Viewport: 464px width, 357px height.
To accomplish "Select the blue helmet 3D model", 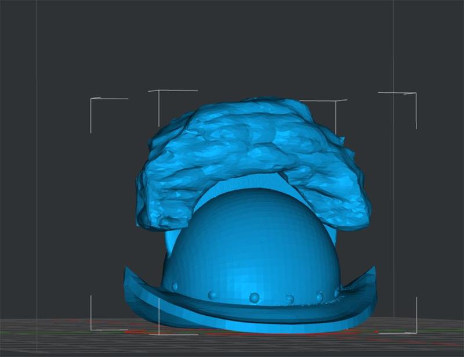I will point(250,215).
